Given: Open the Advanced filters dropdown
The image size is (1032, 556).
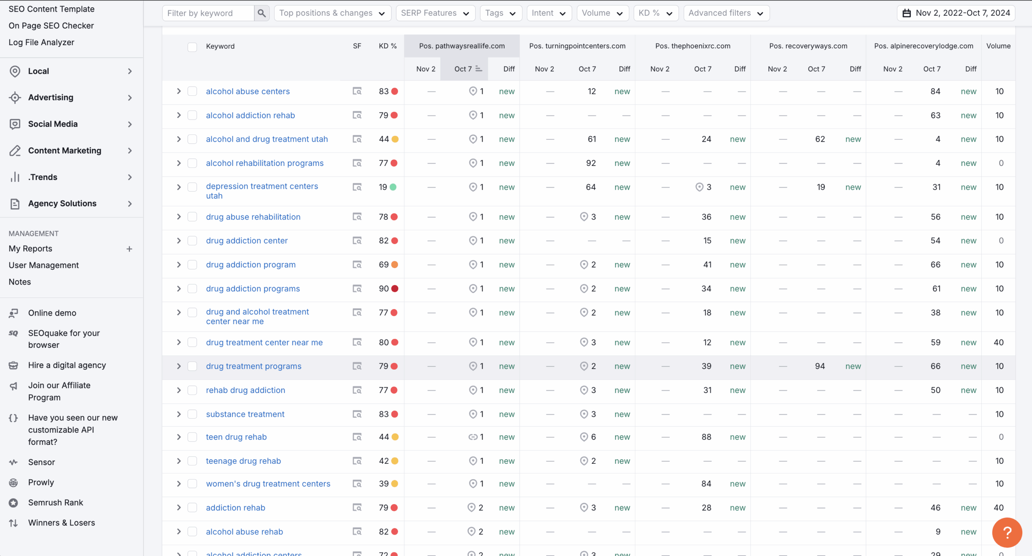Looking at the screenshot, I should (x=726, y=13).
